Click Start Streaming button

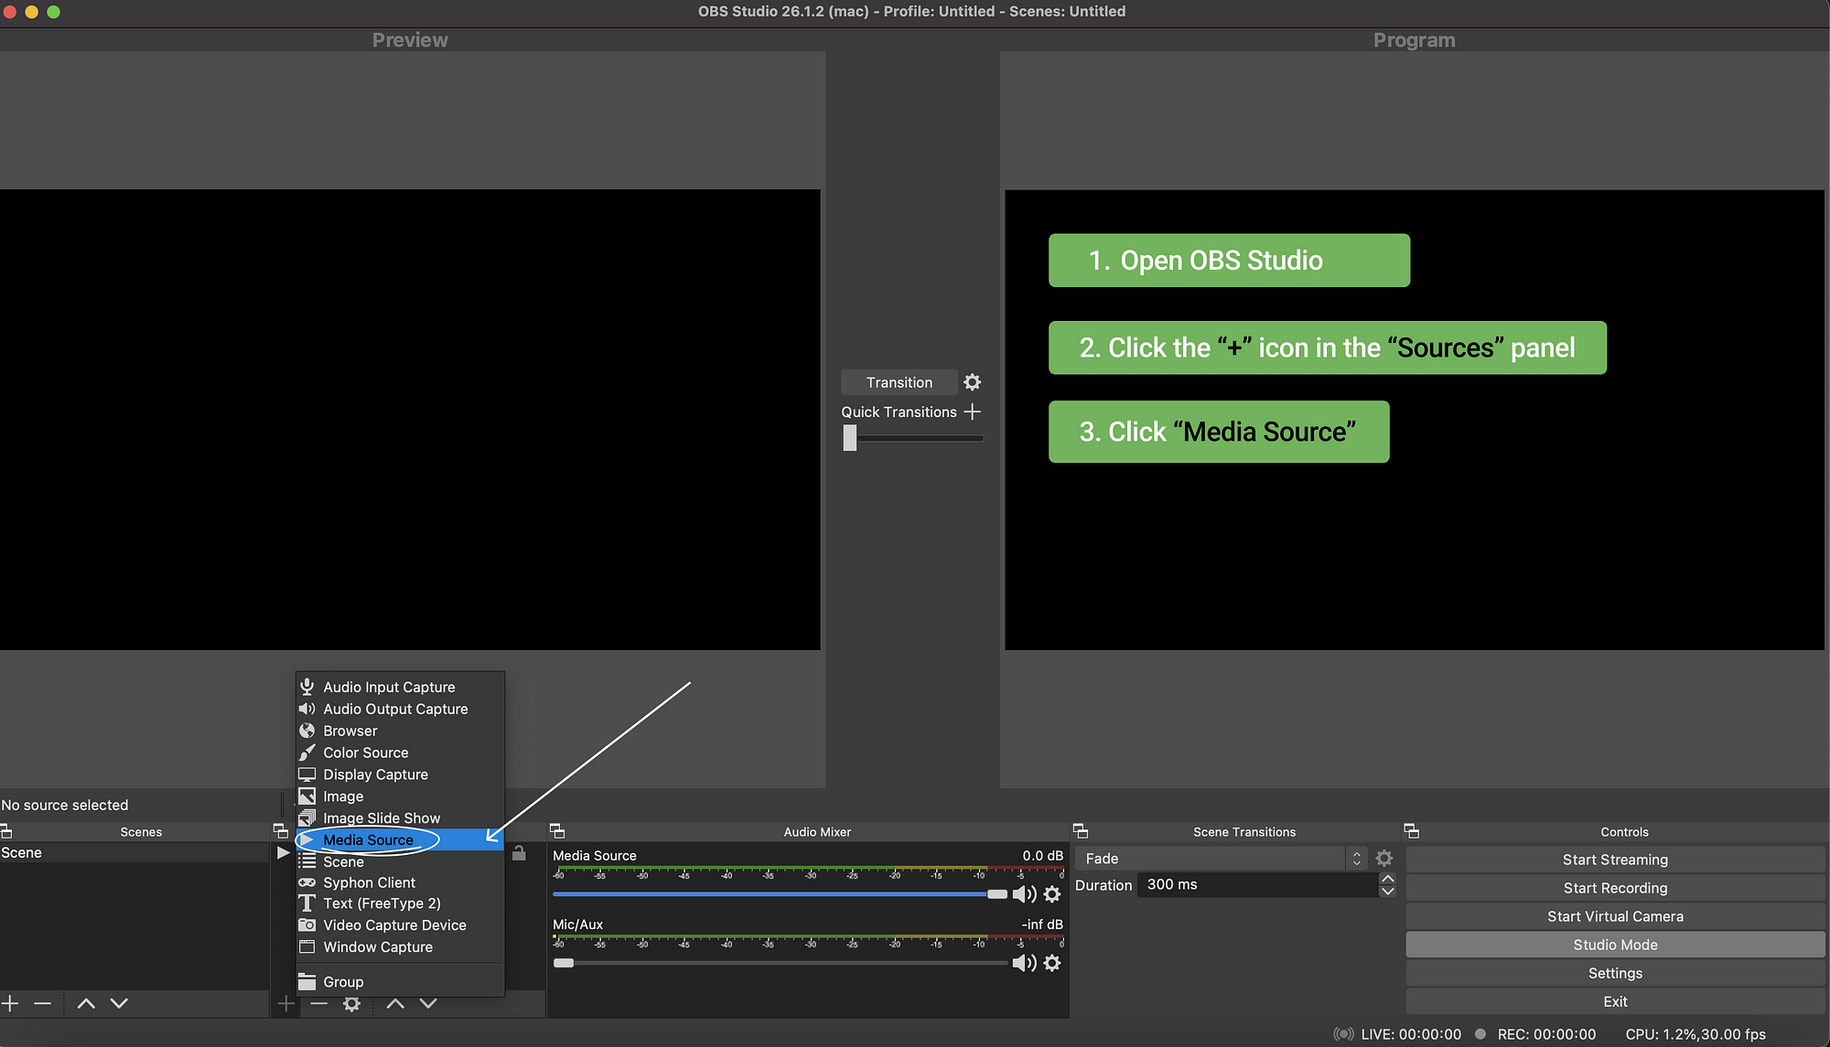[x=1615, y=860]
